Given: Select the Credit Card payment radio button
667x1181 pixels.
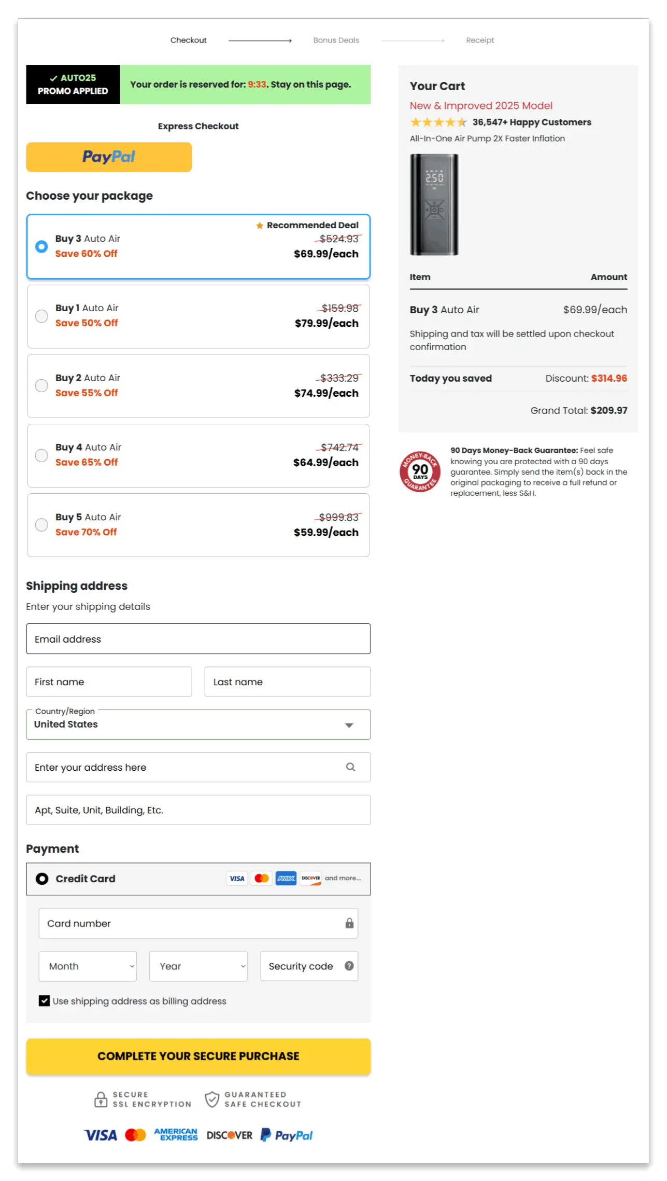Looking at the screenshot, I should pos(42,878).
